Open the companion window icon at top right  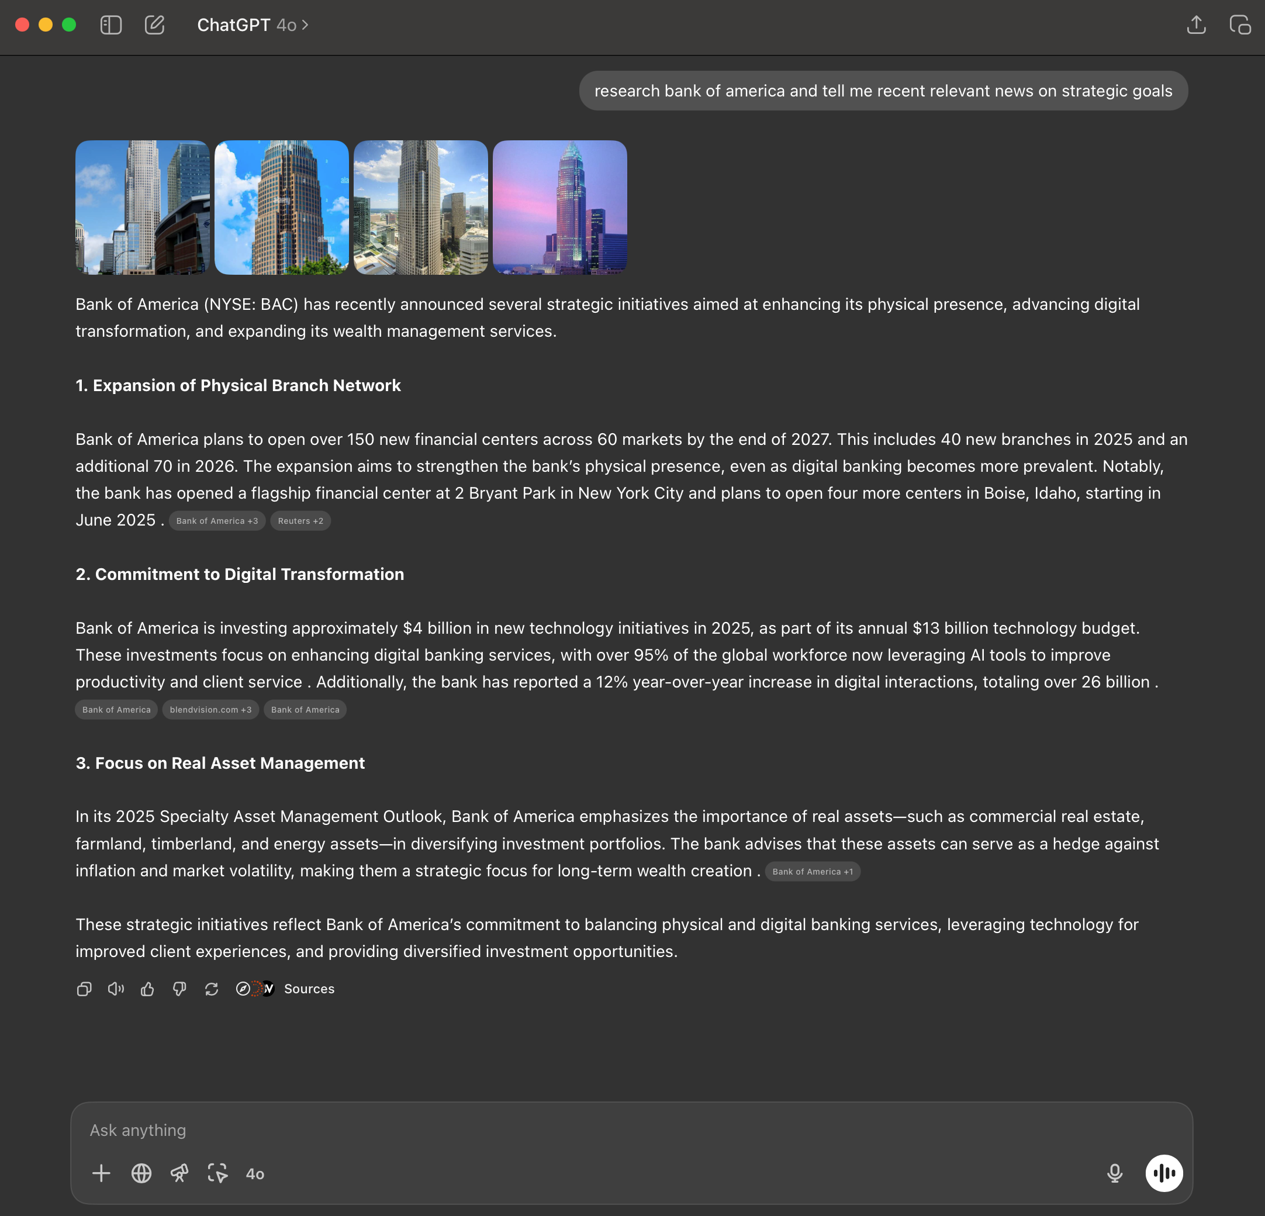point(1240,25)
